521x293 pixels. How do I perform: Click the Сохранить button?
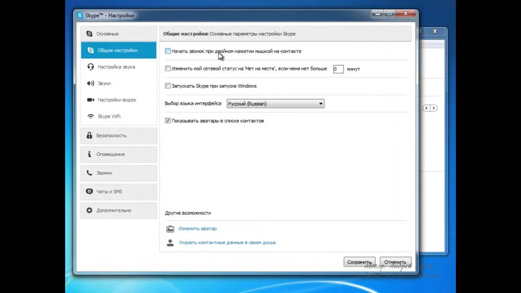point(359,262)
